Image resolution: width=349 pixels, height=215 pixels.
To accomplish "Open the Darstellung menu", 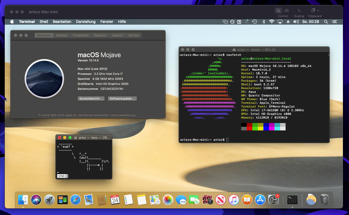I will click(x=86, y=22).
